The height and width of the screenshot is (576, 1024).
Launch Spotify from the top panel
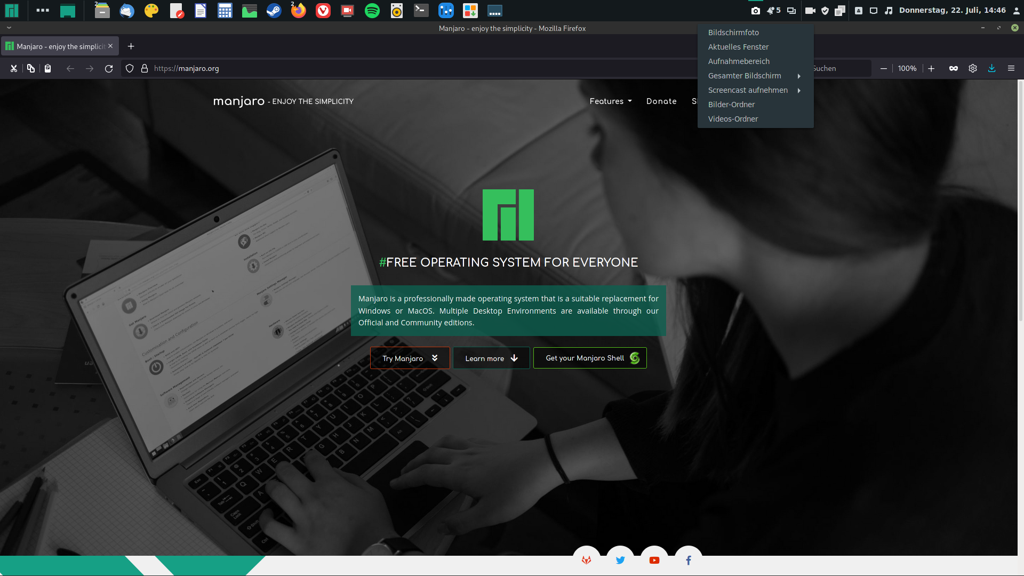click(372, 11)
